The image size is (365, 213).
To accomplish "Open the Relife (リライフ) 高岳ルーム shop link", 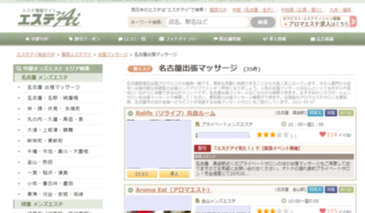I will [x=175, y=113].
